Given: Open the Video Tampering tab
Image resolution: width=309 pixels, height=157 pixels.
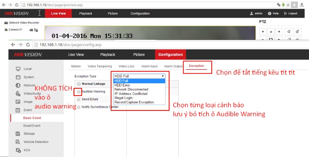Looking at the screenshot, I should click(100, 66).
